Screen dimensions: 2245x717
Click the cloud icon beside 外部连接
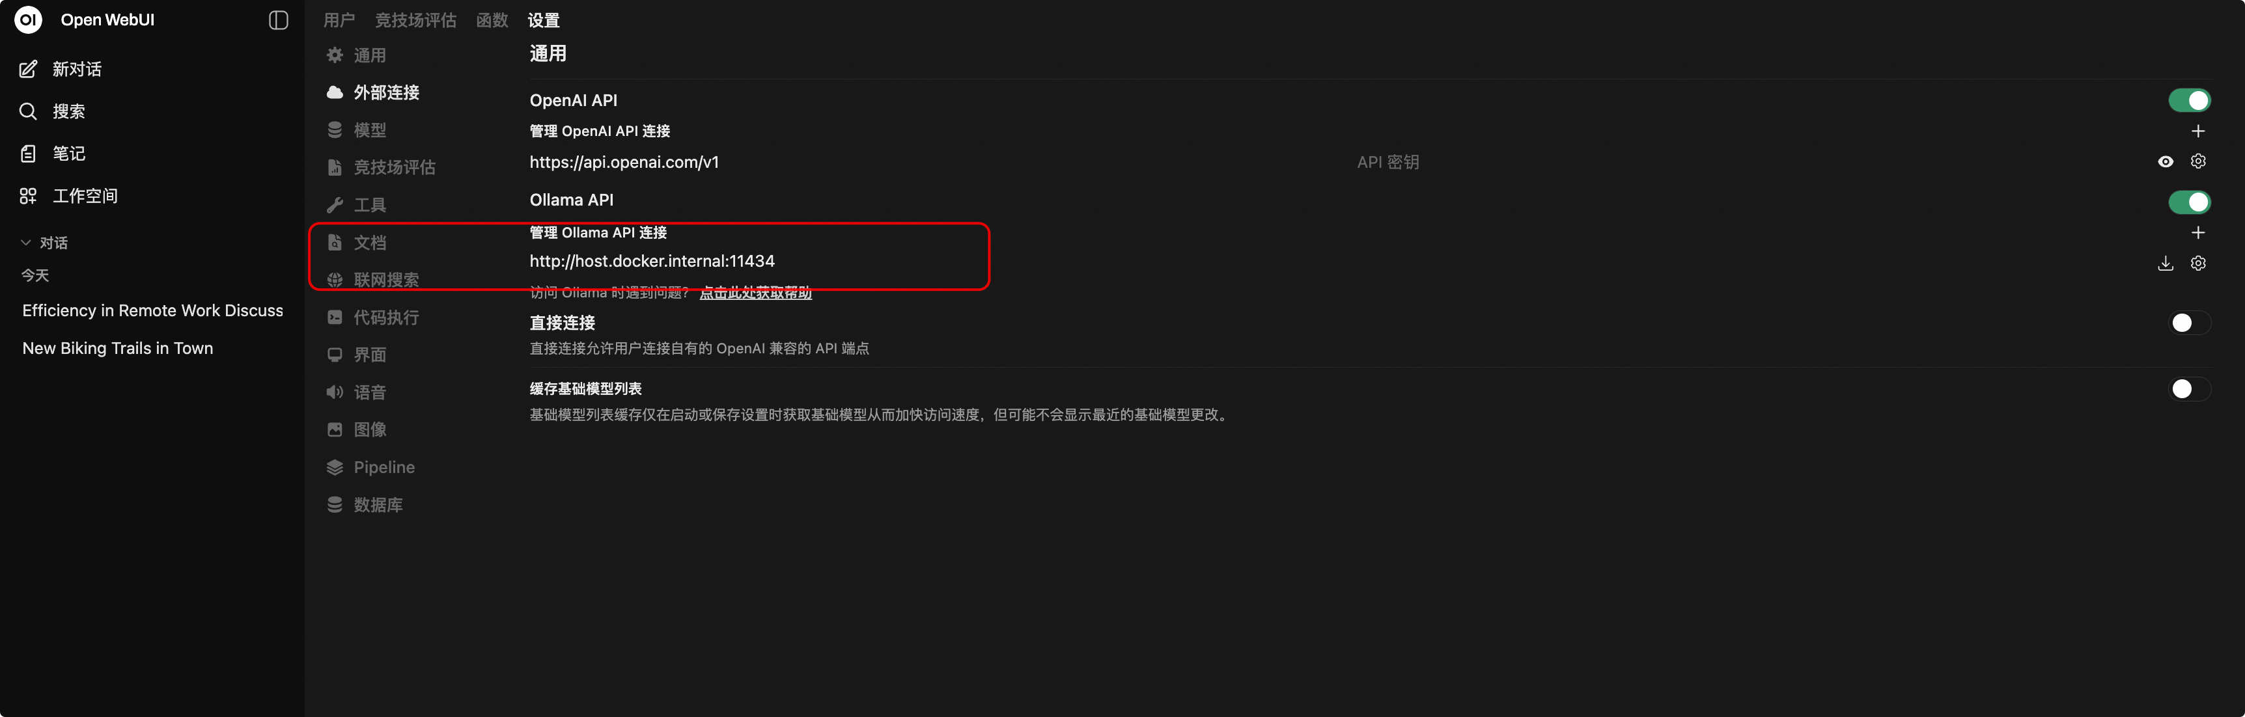[335, 92]
